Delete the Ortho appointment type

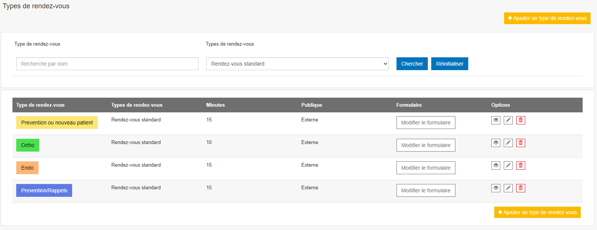(x=521, y=143)
